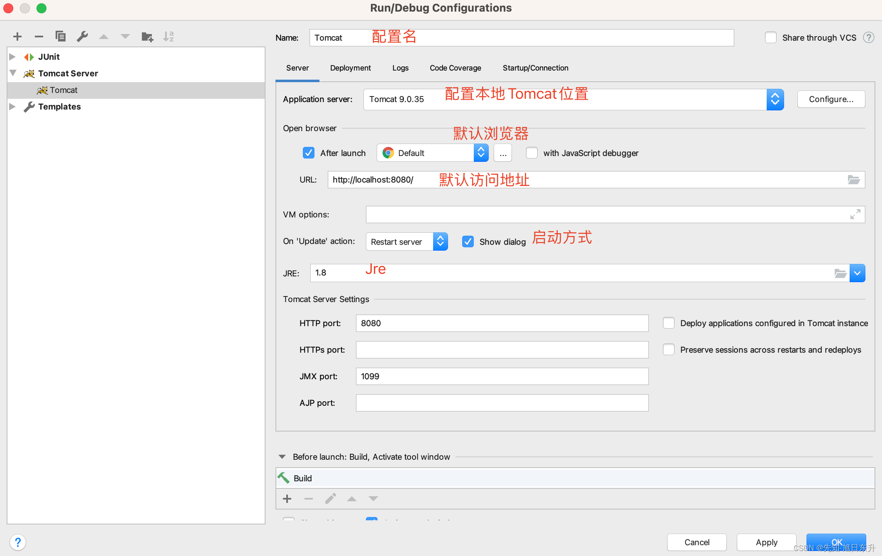
Task: Click the AJP port field
Action: 502,403
